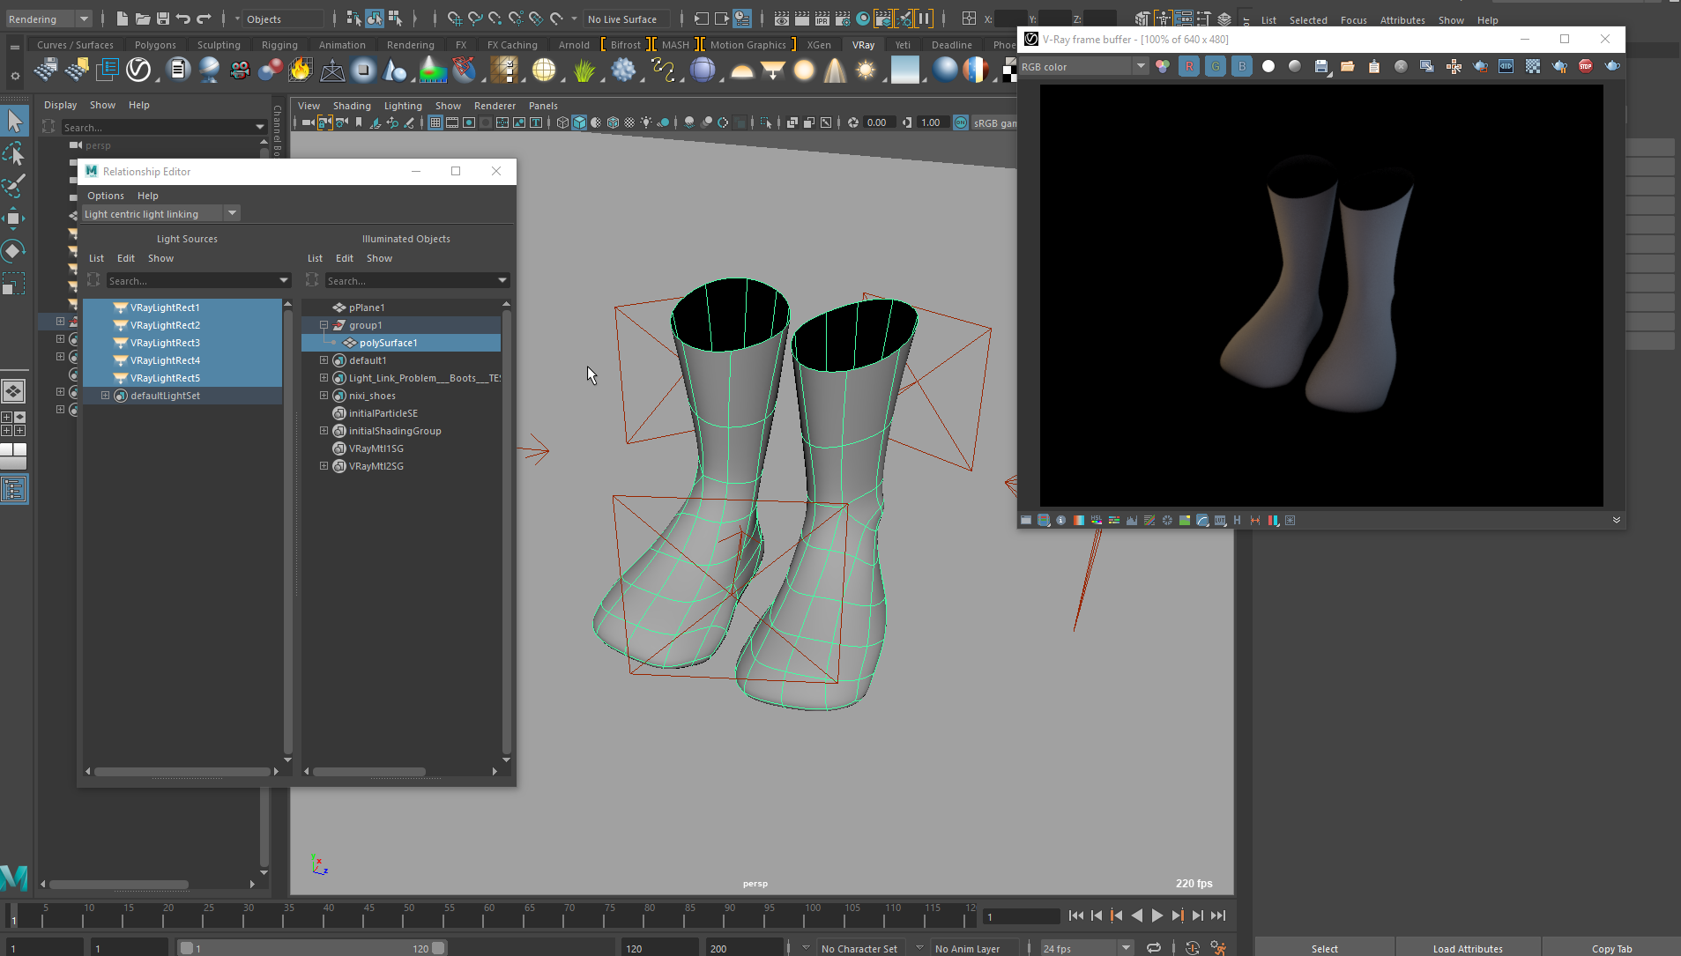Click the Load Attributes button
Screen dimensions: 1681x956
1467,948
